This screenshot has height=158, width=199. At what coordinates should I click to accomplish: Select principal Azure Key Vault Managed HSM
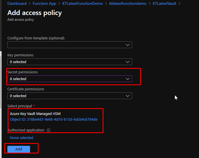(x=35, y=114)
